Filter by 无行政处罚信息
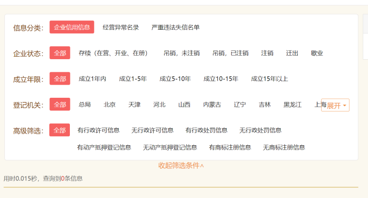The image size is (368, 198). [x=260, y=130]
